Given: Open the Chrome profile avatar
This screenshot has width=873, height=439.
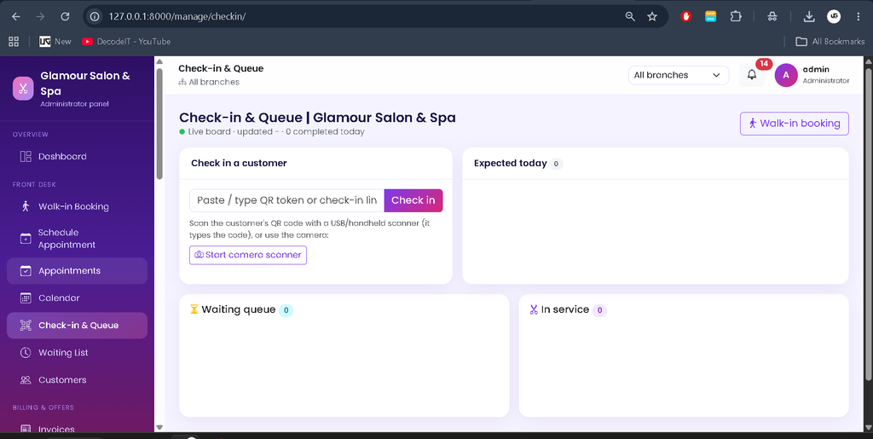Looking at the screenshot, I should 834,17.
